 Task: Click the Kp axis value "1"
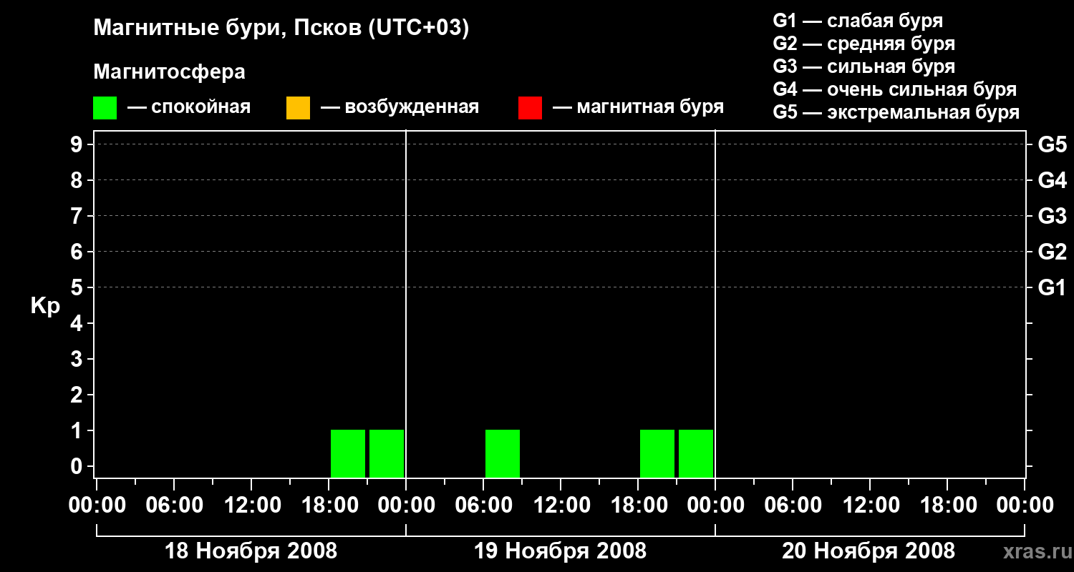[x=78, y=430]
